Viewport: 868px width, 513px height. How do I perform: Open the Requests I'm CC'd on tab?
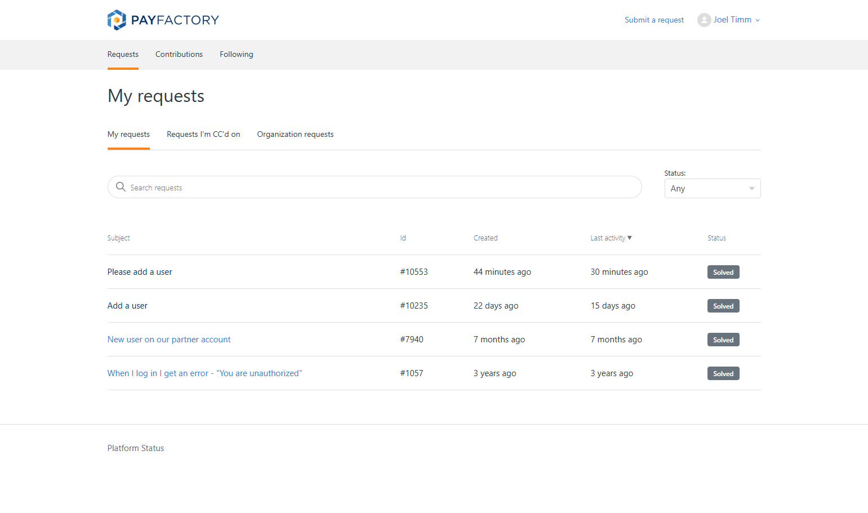(x=203, y=135)
